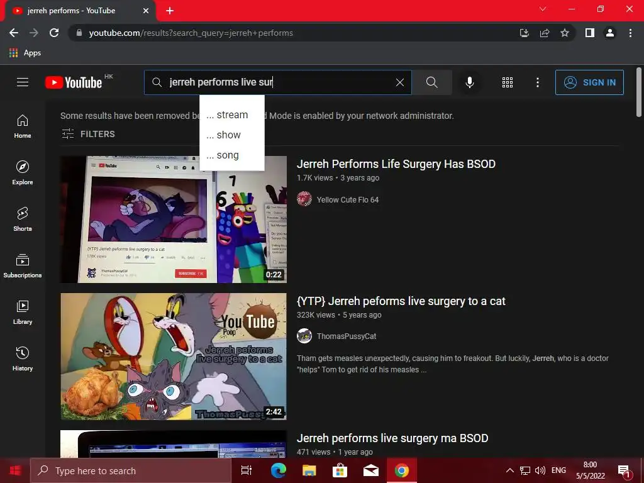This screenshot has height=483, width=644.
Task: Open title 'Jerreh Performs Life Surgery Has BSOD'
Action: tap(396, 164)
